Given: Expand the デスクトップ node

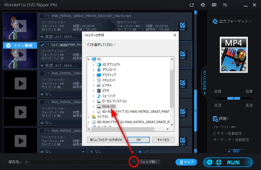Looking at the screenshot, I should [94, 75].
